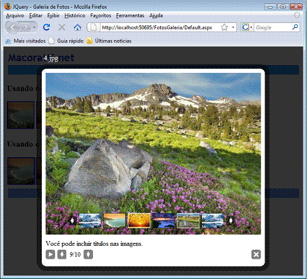
Task: Open the Ferramentas menu
Action: (x=130, y=15)
